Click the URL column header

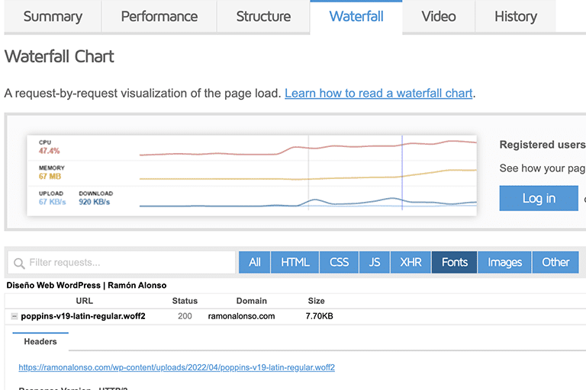[x=85, y=301]
